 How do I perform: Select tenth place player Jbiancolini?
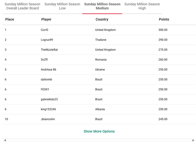tap(48, 119)
